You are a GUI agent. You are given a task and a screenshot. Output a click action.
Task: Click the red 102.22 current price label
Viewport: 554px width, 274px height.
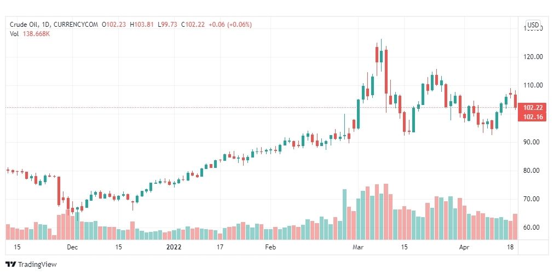(x=532, y=108)
